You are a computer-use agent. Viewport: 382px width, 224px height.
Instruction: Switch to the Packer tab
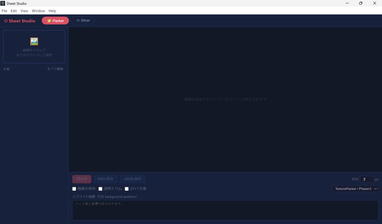point(55,21)
